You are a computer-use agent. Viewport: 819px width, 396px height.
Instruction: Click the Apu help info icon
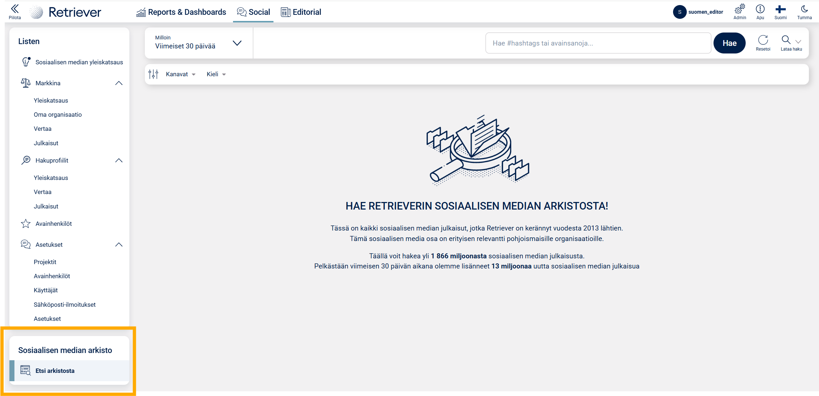pos(760,9)
